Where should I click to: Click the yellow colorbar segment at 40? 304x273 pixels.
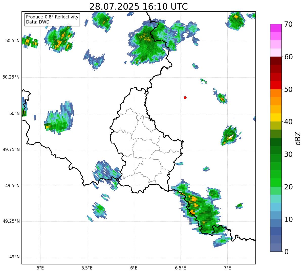(x=276, y=118)
